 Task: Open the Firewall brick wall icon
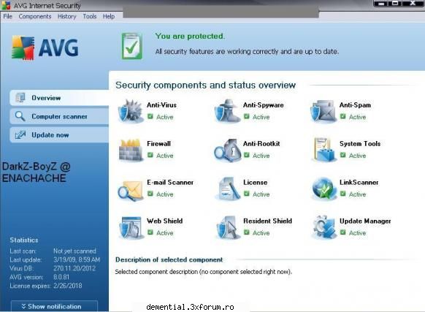[x=131, y=150]
